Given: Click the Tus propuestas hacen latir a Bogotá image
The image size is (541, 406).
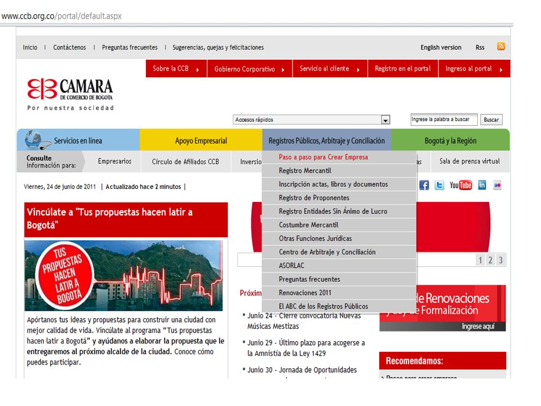Looking at the screenshot, I should coord(123,276).
